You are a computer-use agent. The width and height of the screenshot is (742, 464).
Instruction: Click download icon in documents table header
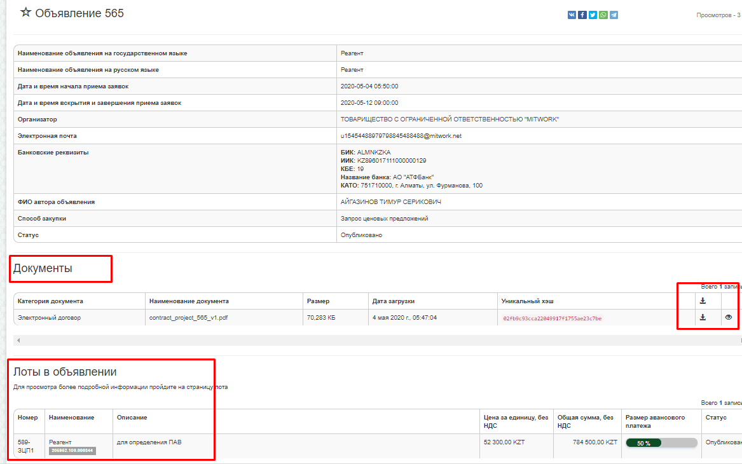pyautogui.click(x=703, y=301)
